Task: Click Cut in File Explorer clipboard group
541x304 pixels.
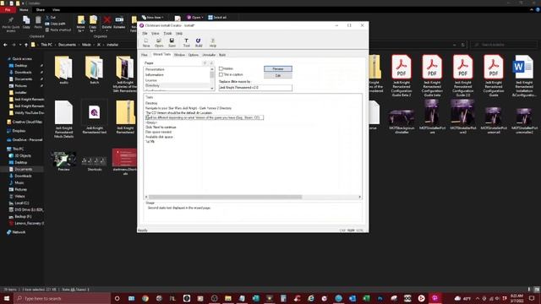Action: pyautogui.click(x=51, y=17)
